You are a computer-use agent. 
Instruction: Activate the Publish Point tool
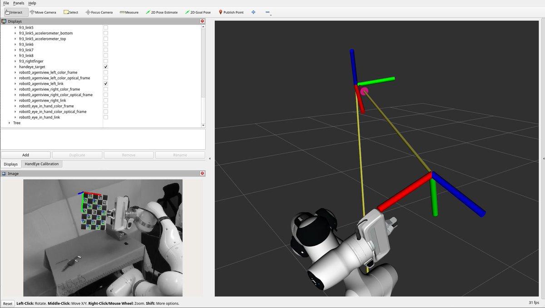point(231,12)
